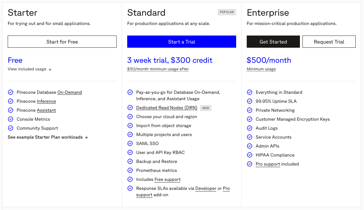364x210 pixels.
Task: Expand View included usage arrow
Action: 50,69
